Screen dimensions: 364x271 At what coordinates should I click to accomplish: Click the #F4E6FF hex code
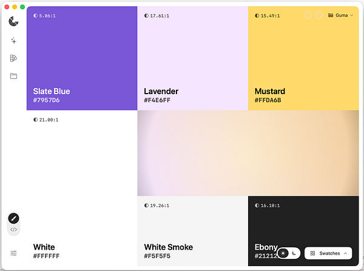coord(157,100)
